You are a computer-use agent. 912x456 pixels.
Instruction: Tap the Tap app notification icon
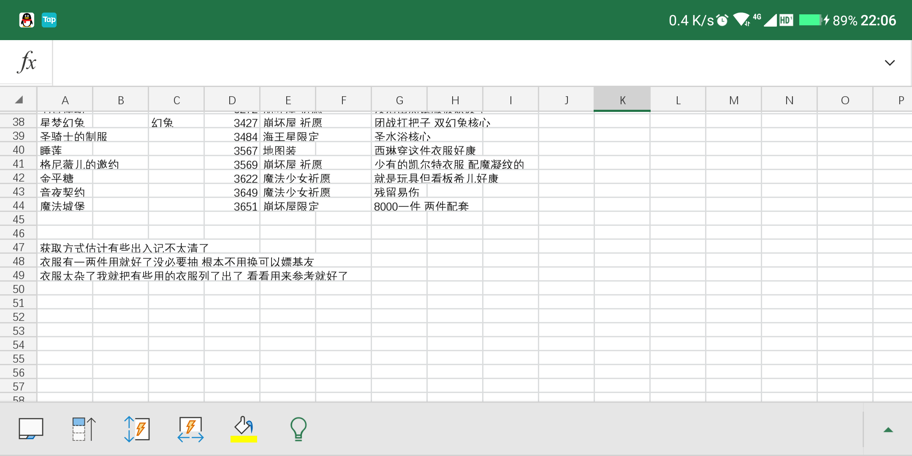pos(49,20)
